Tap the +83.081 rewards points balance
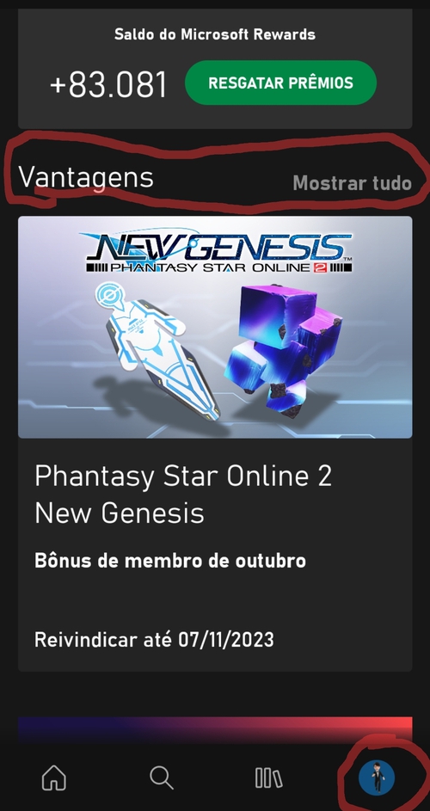This screenshot has width=430, height=811. [108, 84]
